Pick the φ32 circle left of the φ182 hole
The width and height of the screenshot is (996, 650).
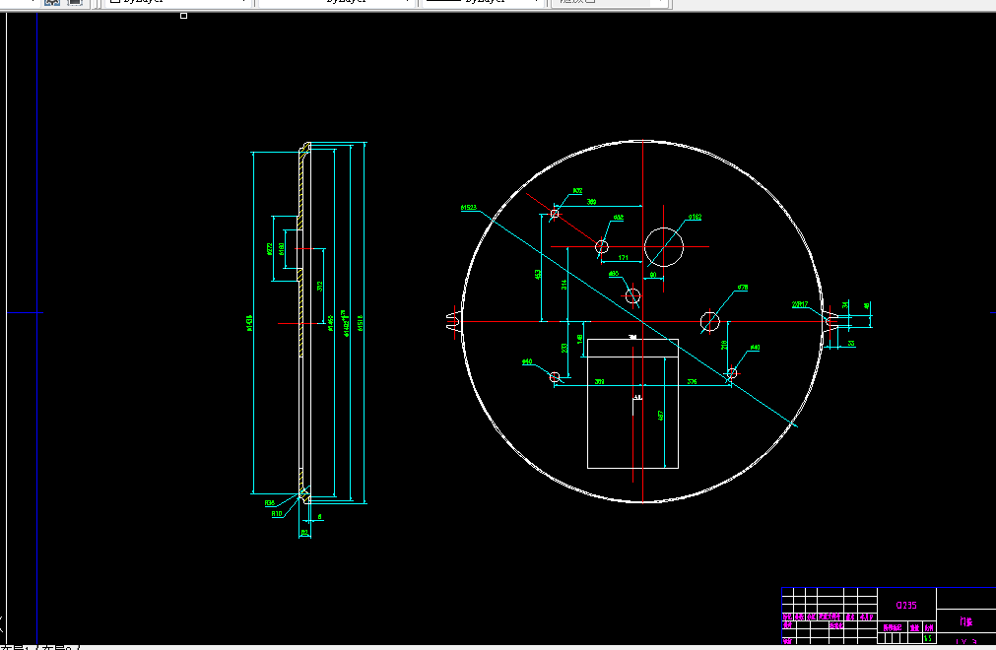tap(602, 246)
